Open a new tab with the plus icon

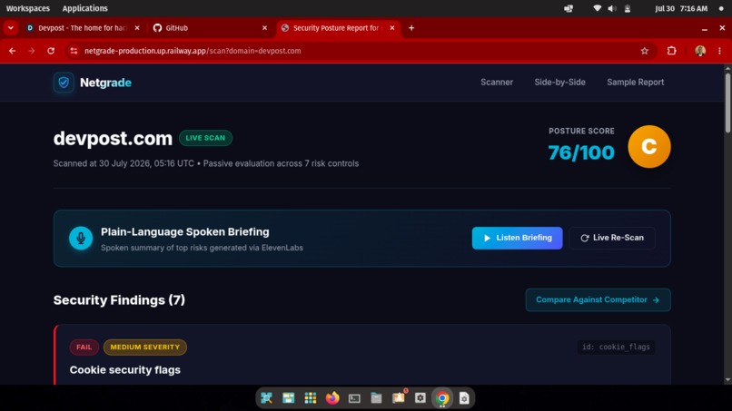411,28
